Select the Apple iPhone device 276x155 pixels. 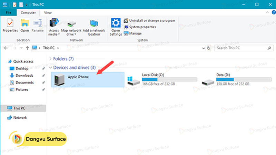88,80
